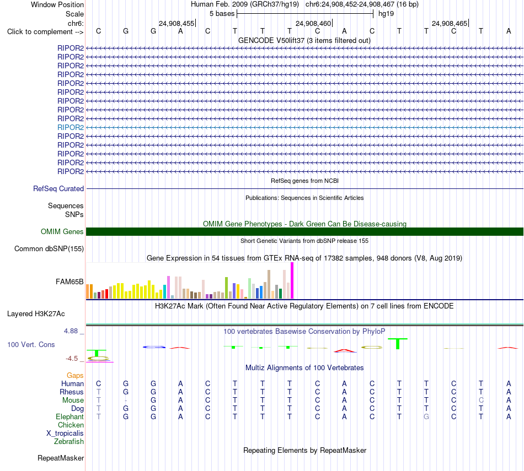Click the FAM65B GTEx track label
524x471 pixels.
click(x=69, y=281)
